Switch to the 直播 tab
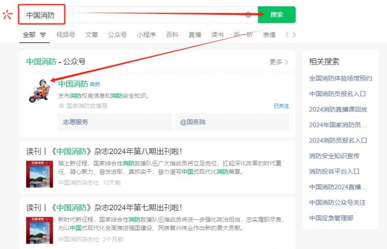This screenshot has width=387, height=249. (195, 35)
